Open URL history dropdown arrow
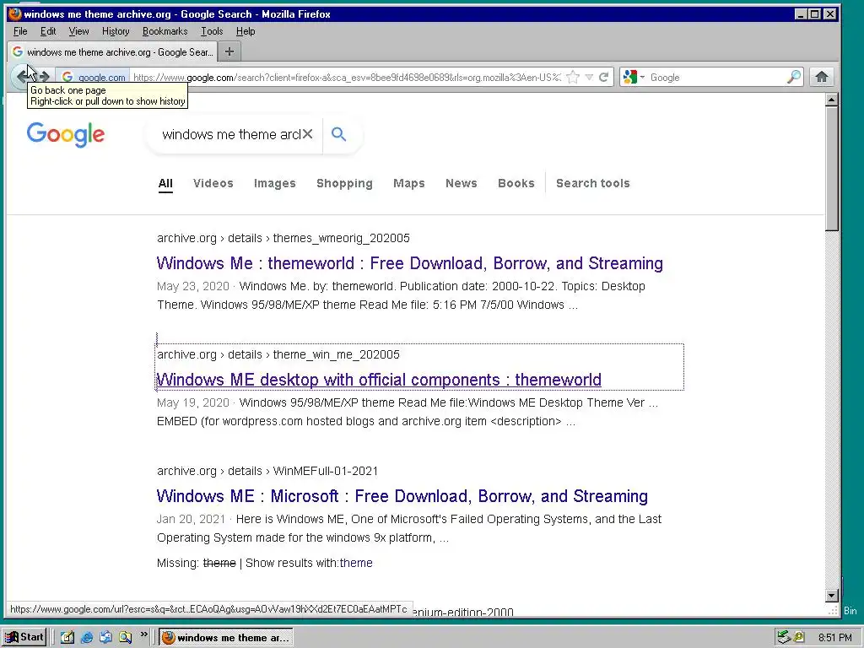The height and width of the screenshot is (648, 864). [x=589, y=77]
